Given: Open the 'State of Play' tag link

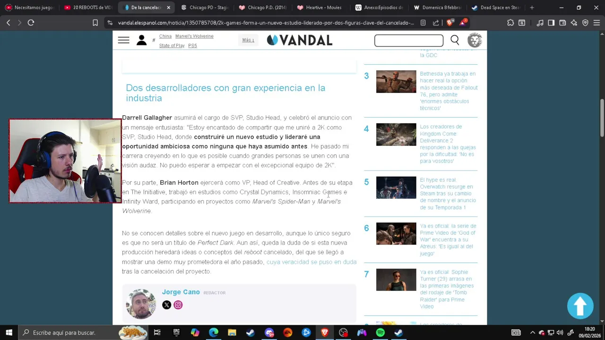Looking at the screenshot, I should pyautogui.click(x=172, y=46).
